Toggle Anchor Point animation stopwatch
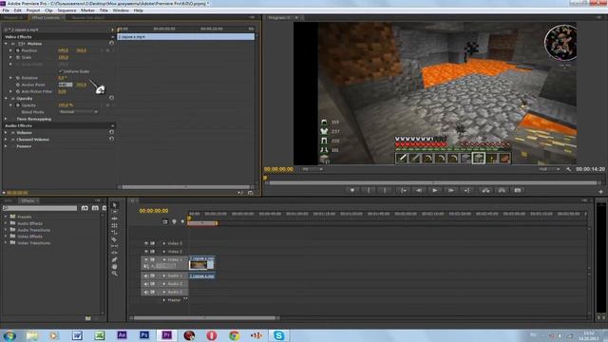This screenshot has height=342, width=608. coord(18,85)
